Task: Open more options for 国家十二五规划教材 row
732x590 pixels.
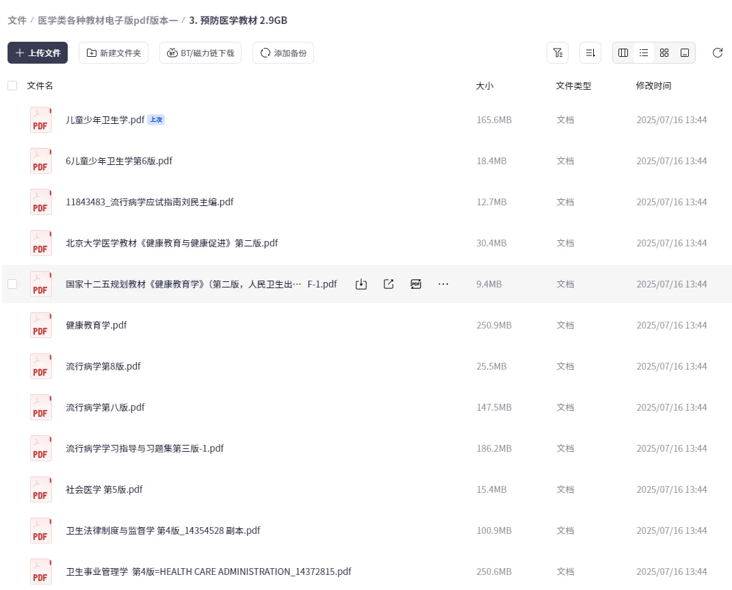Action: coord(443,284)
